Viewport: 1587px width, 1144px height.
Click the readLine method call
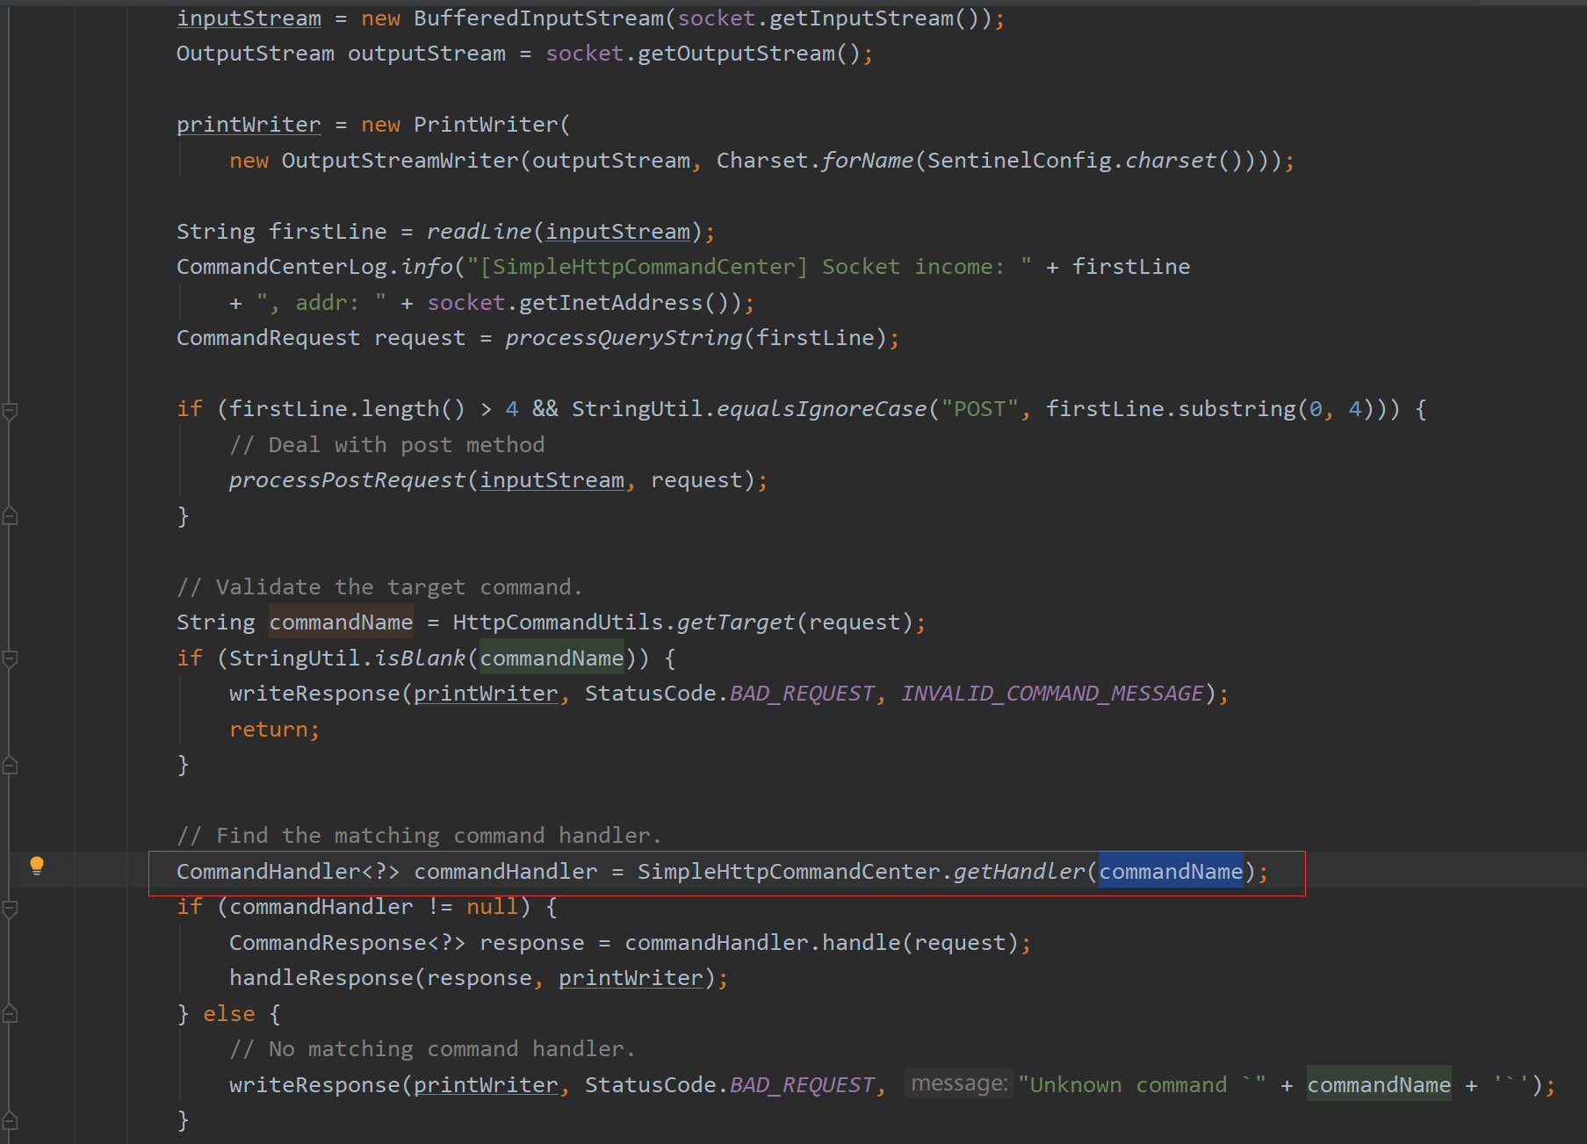(x=479, y=232)
